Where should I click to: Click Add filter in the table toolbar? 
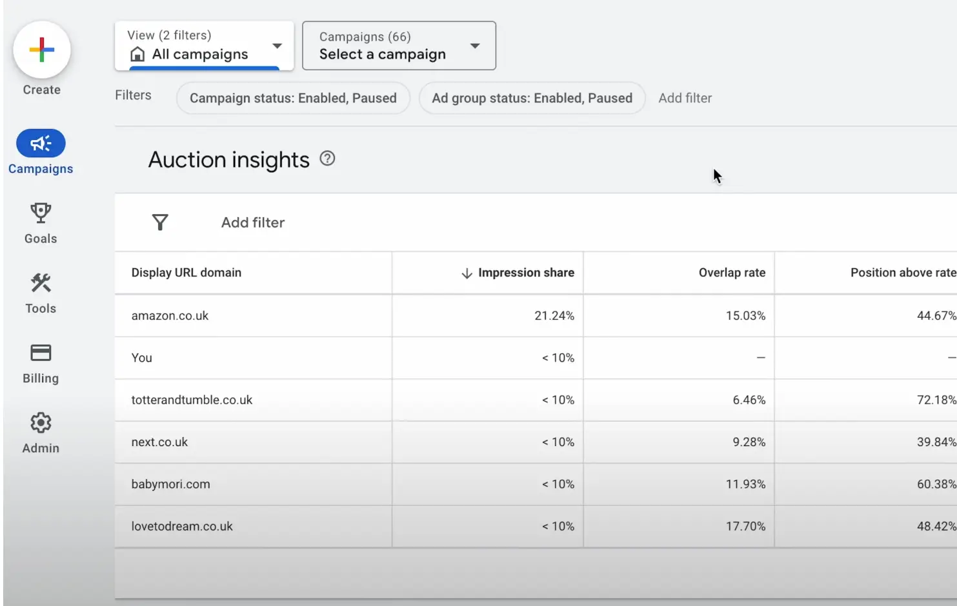(x=253, y=222)
